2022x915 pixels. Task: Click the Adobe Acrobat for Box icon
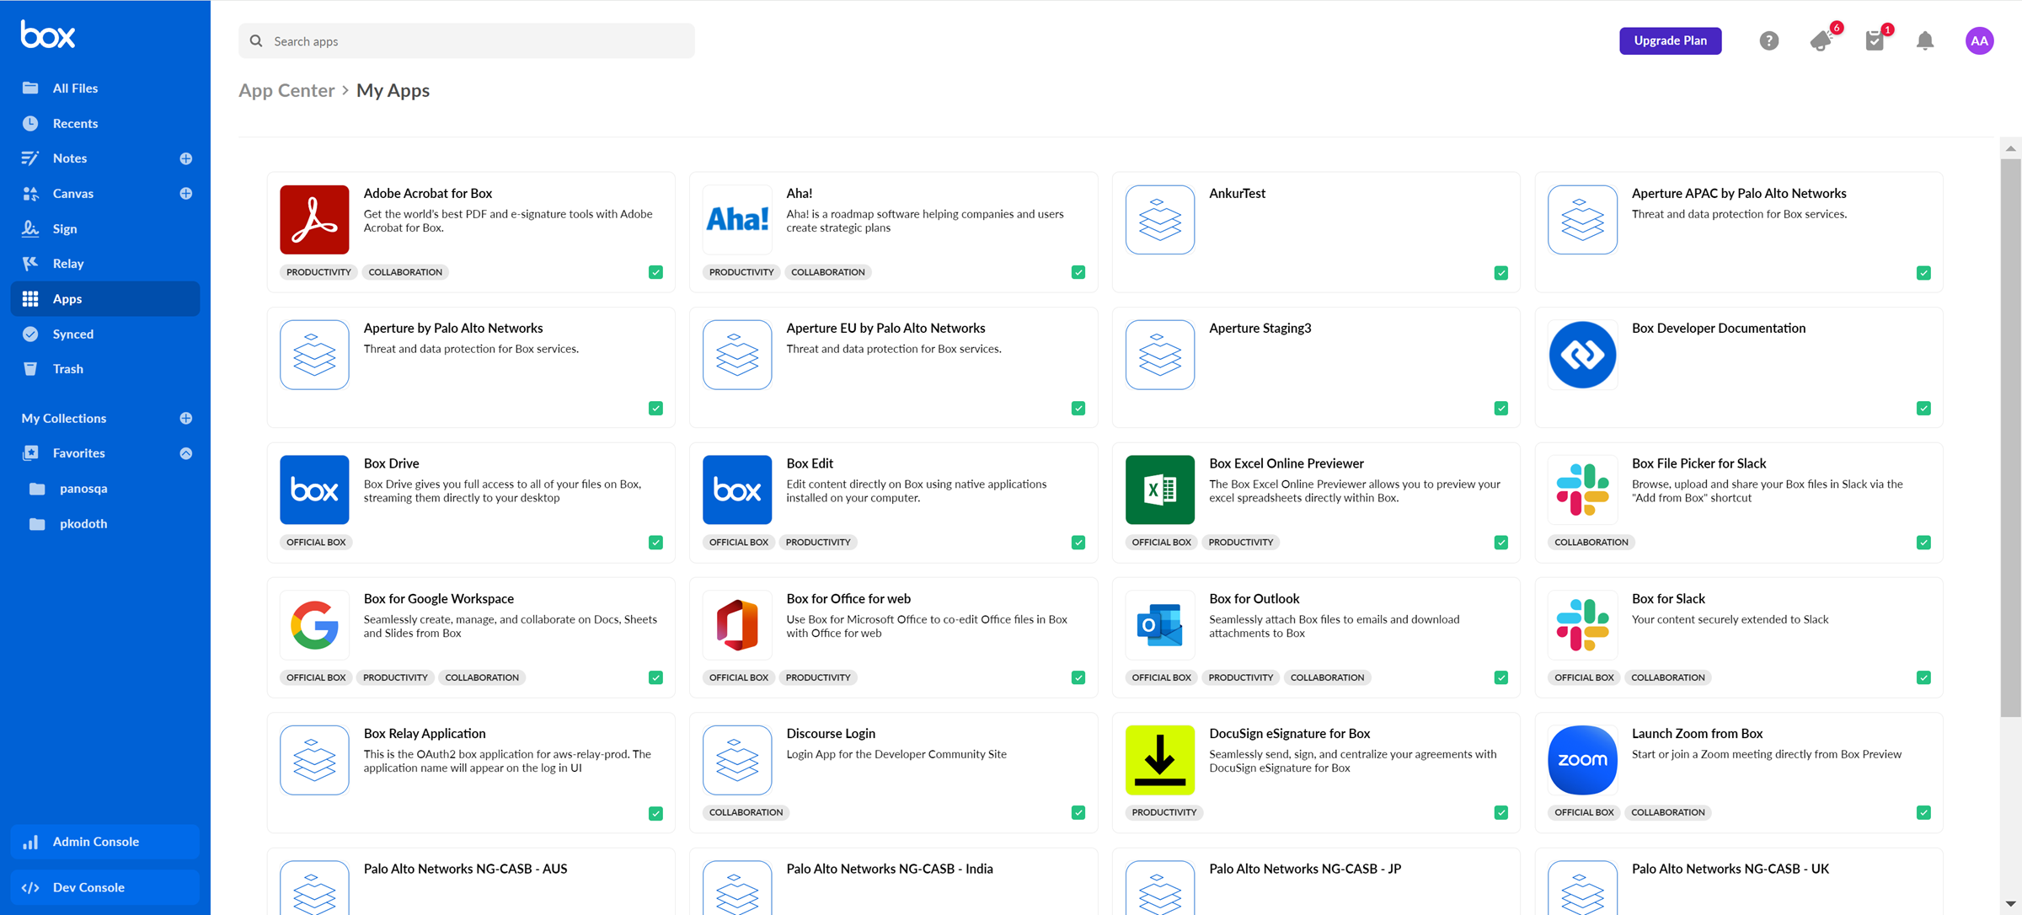pos(314,220)
